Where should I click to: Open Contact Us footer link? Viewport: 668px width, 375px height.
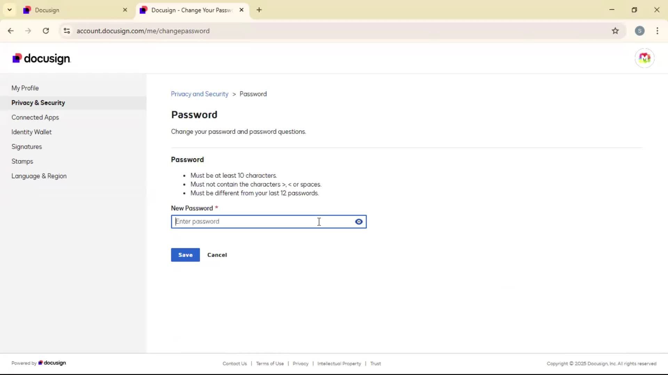click(234, 364)
